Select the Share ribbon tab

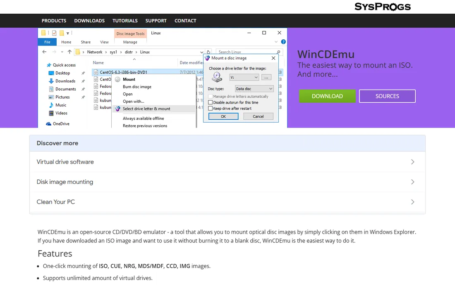click(86, 42)
